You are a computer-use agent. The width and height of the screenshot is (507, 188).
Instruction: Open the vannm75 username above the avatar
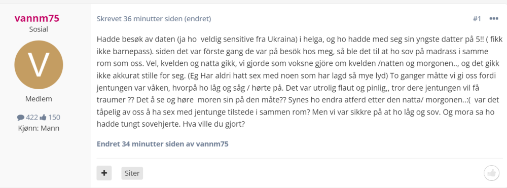[x=37, y=18]
